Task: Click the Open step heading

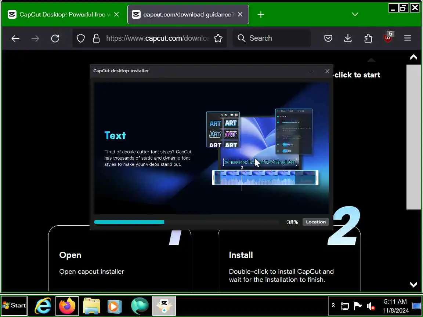Action: click(70, 255)
